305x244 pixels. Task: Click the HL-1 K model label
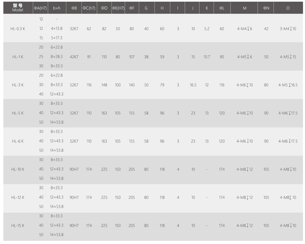click(18, 57)
